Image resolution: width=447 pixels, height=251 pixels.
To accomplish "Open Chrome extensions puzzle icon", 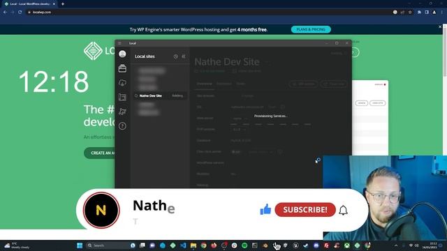I will (419, 13).
